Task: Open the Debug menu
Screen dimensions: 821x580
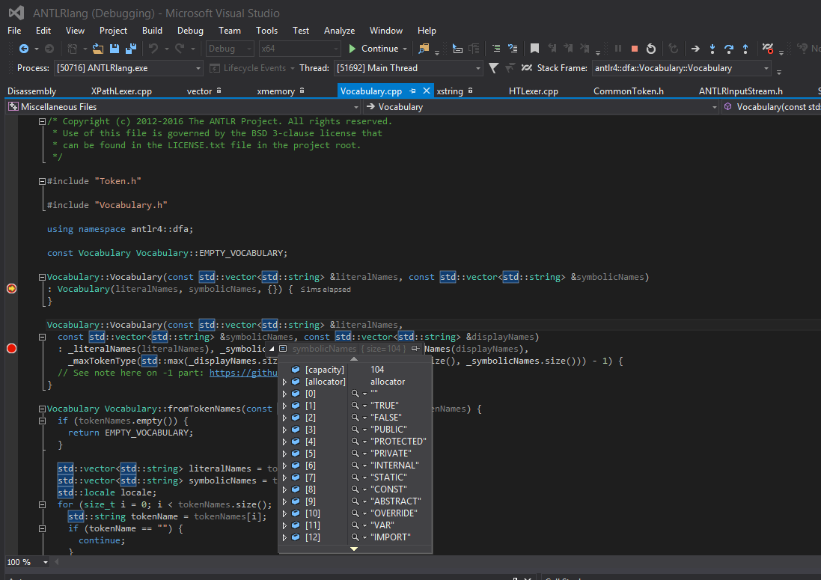Action: point(190,31)
